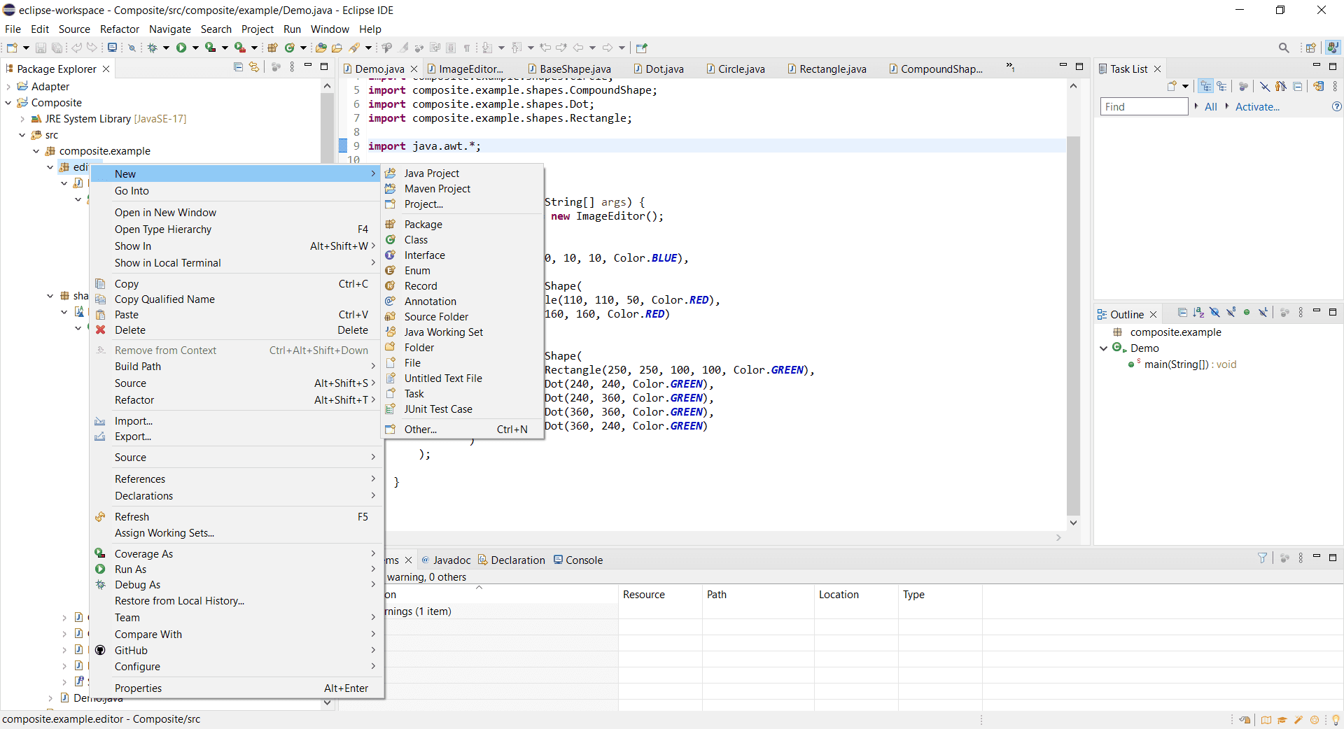The width and height of the screenshot is (1344, 729).
Task: Click Collapse All in Outline view
Action: [x=1182, y=313]
